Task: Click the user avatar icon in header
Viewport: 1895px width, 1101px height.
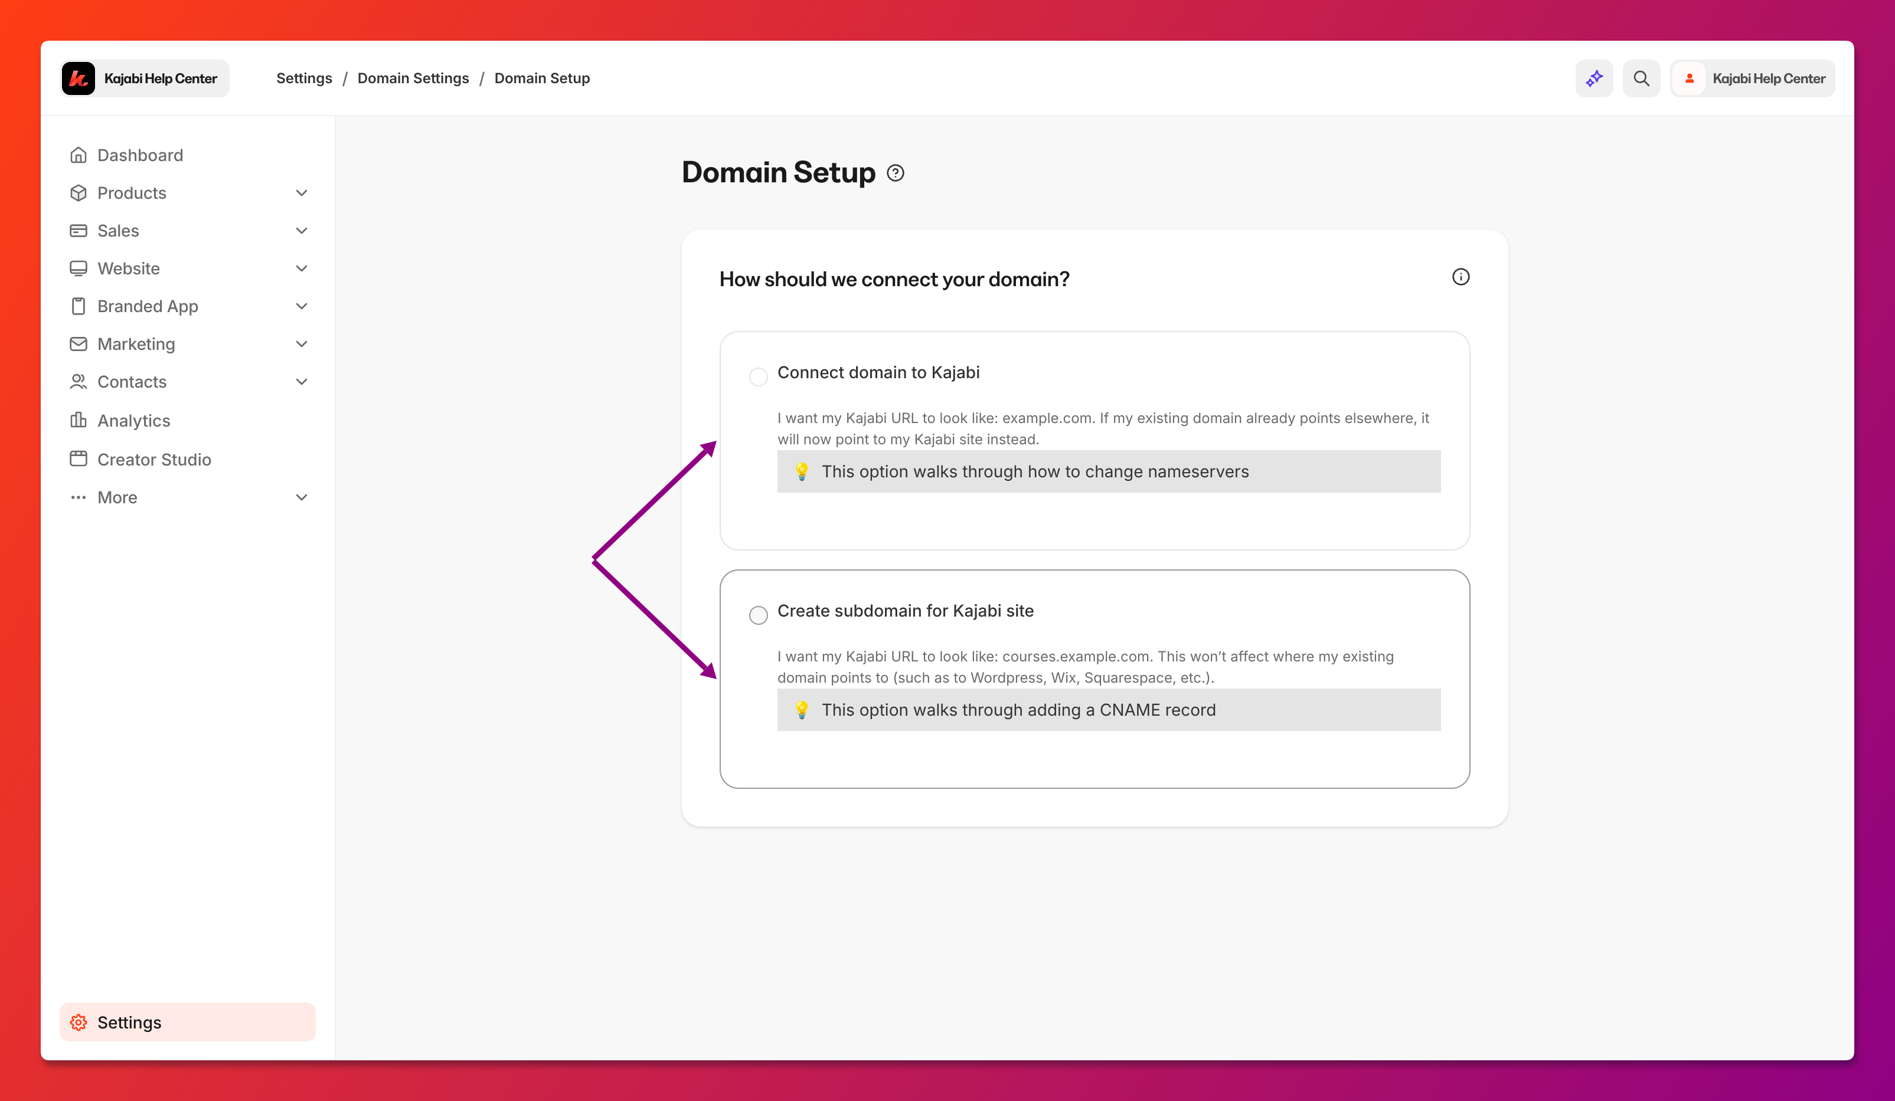Action: pyautogui.click(x=1689, y=78)
